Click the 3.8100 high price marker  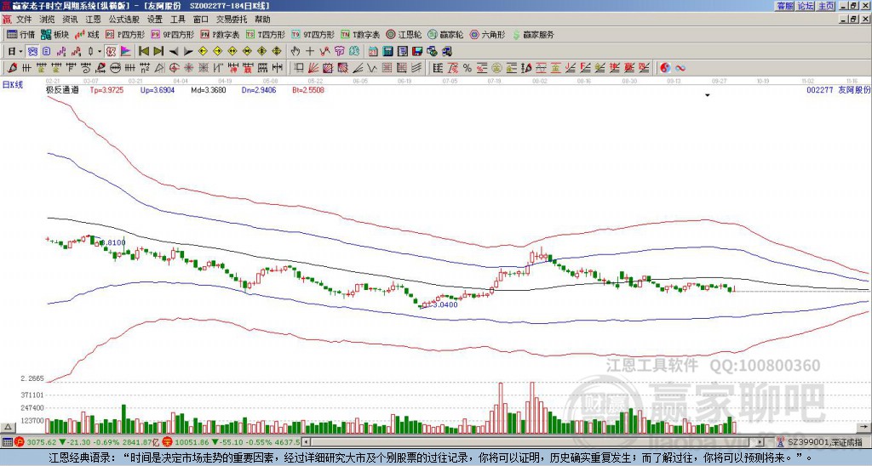[x=113, y=242]
